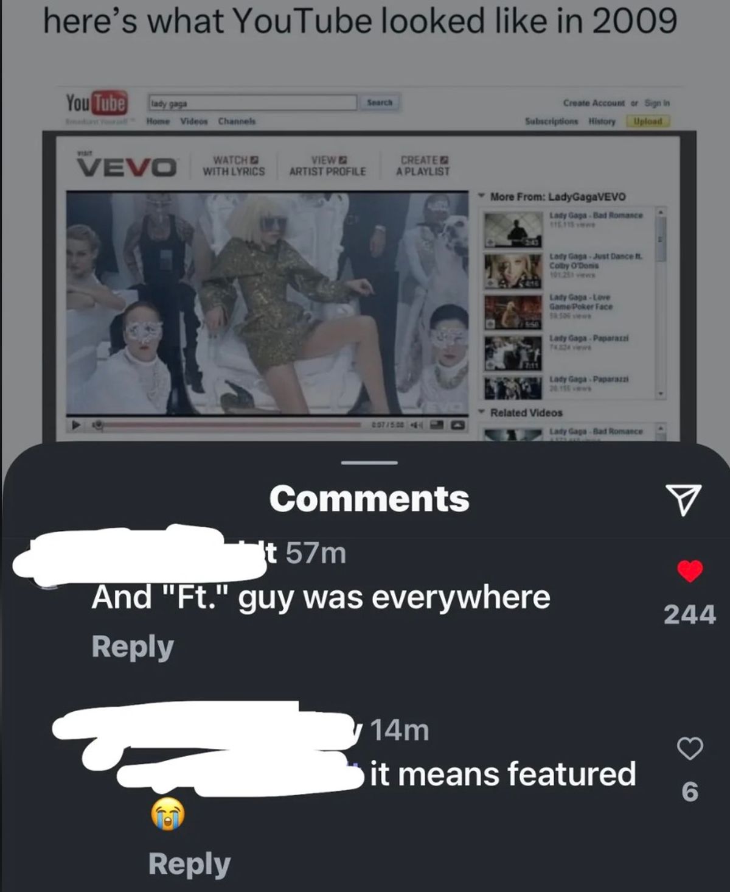The image size is (730, 892).
Task: Toggle the widescreen player size icon
Action: 436,425
